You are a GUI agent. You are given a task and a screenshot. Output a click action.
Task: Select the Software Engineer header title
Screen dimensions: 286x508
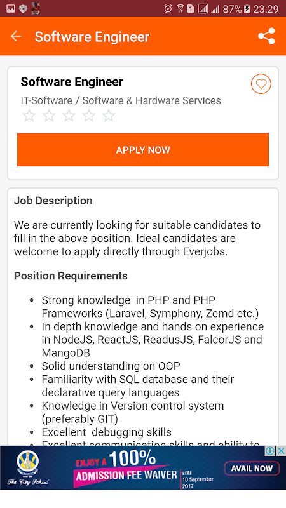click(92, 37)
